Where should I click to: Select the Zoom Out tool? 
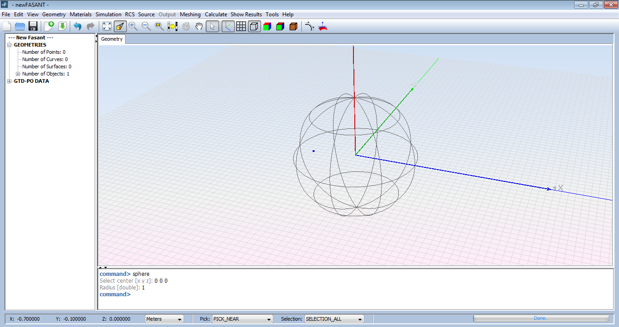click(146, 26)
